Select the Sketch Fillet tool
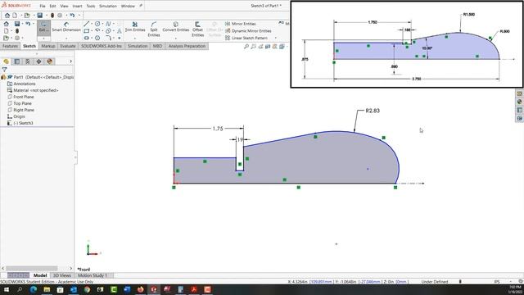Viewport: 524px width, 295px height. [108, 38]
